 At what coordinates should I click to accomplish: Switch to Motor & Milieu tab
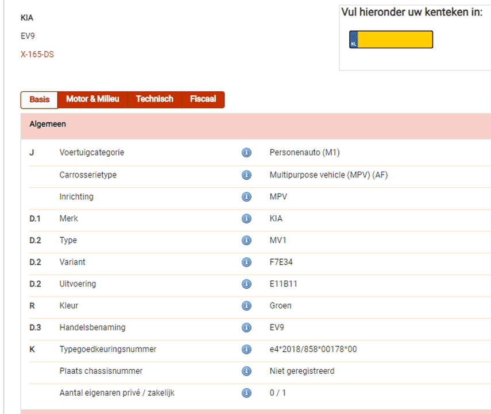92,99
